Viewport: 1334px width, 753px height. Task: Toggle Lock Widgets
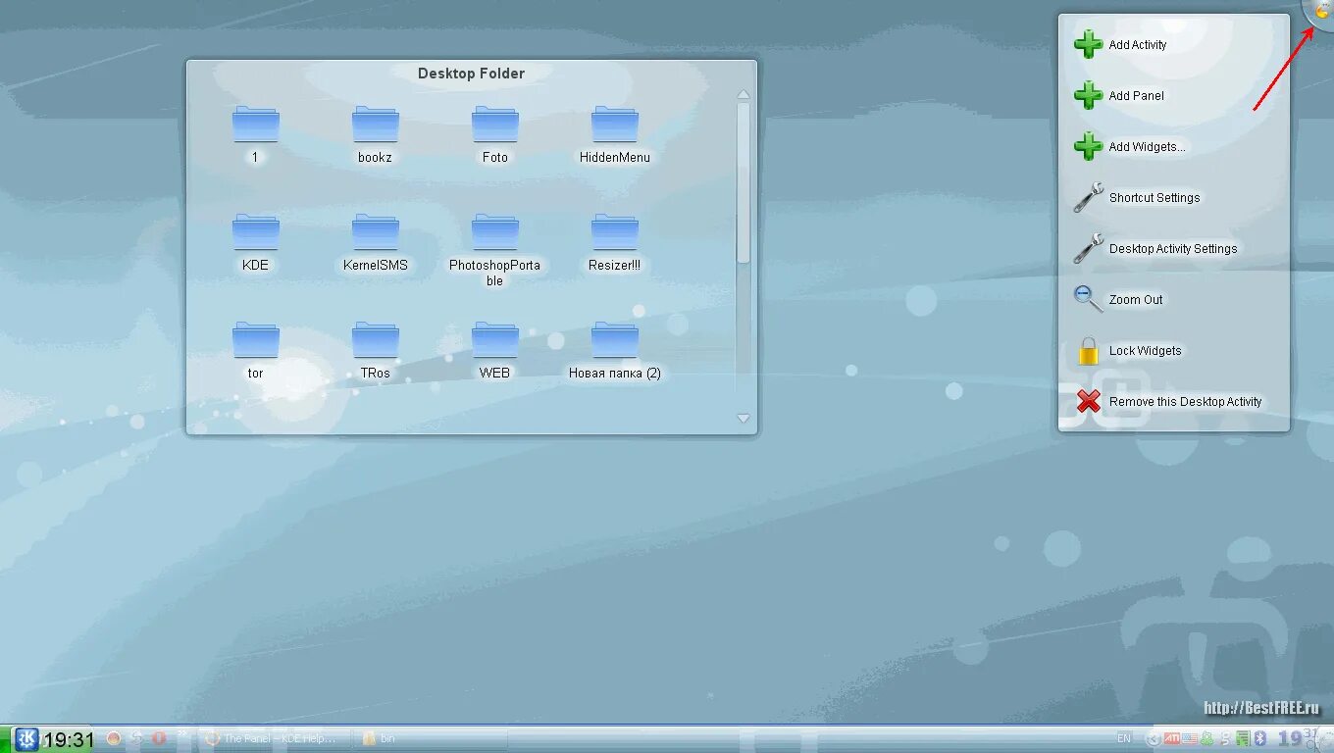1128,350
